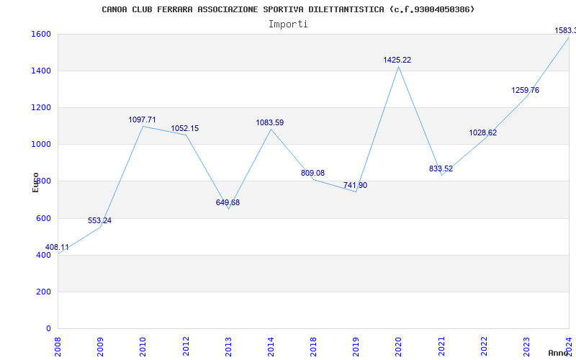Select the 1097.71 data label
576x360 pixels.
142,120
